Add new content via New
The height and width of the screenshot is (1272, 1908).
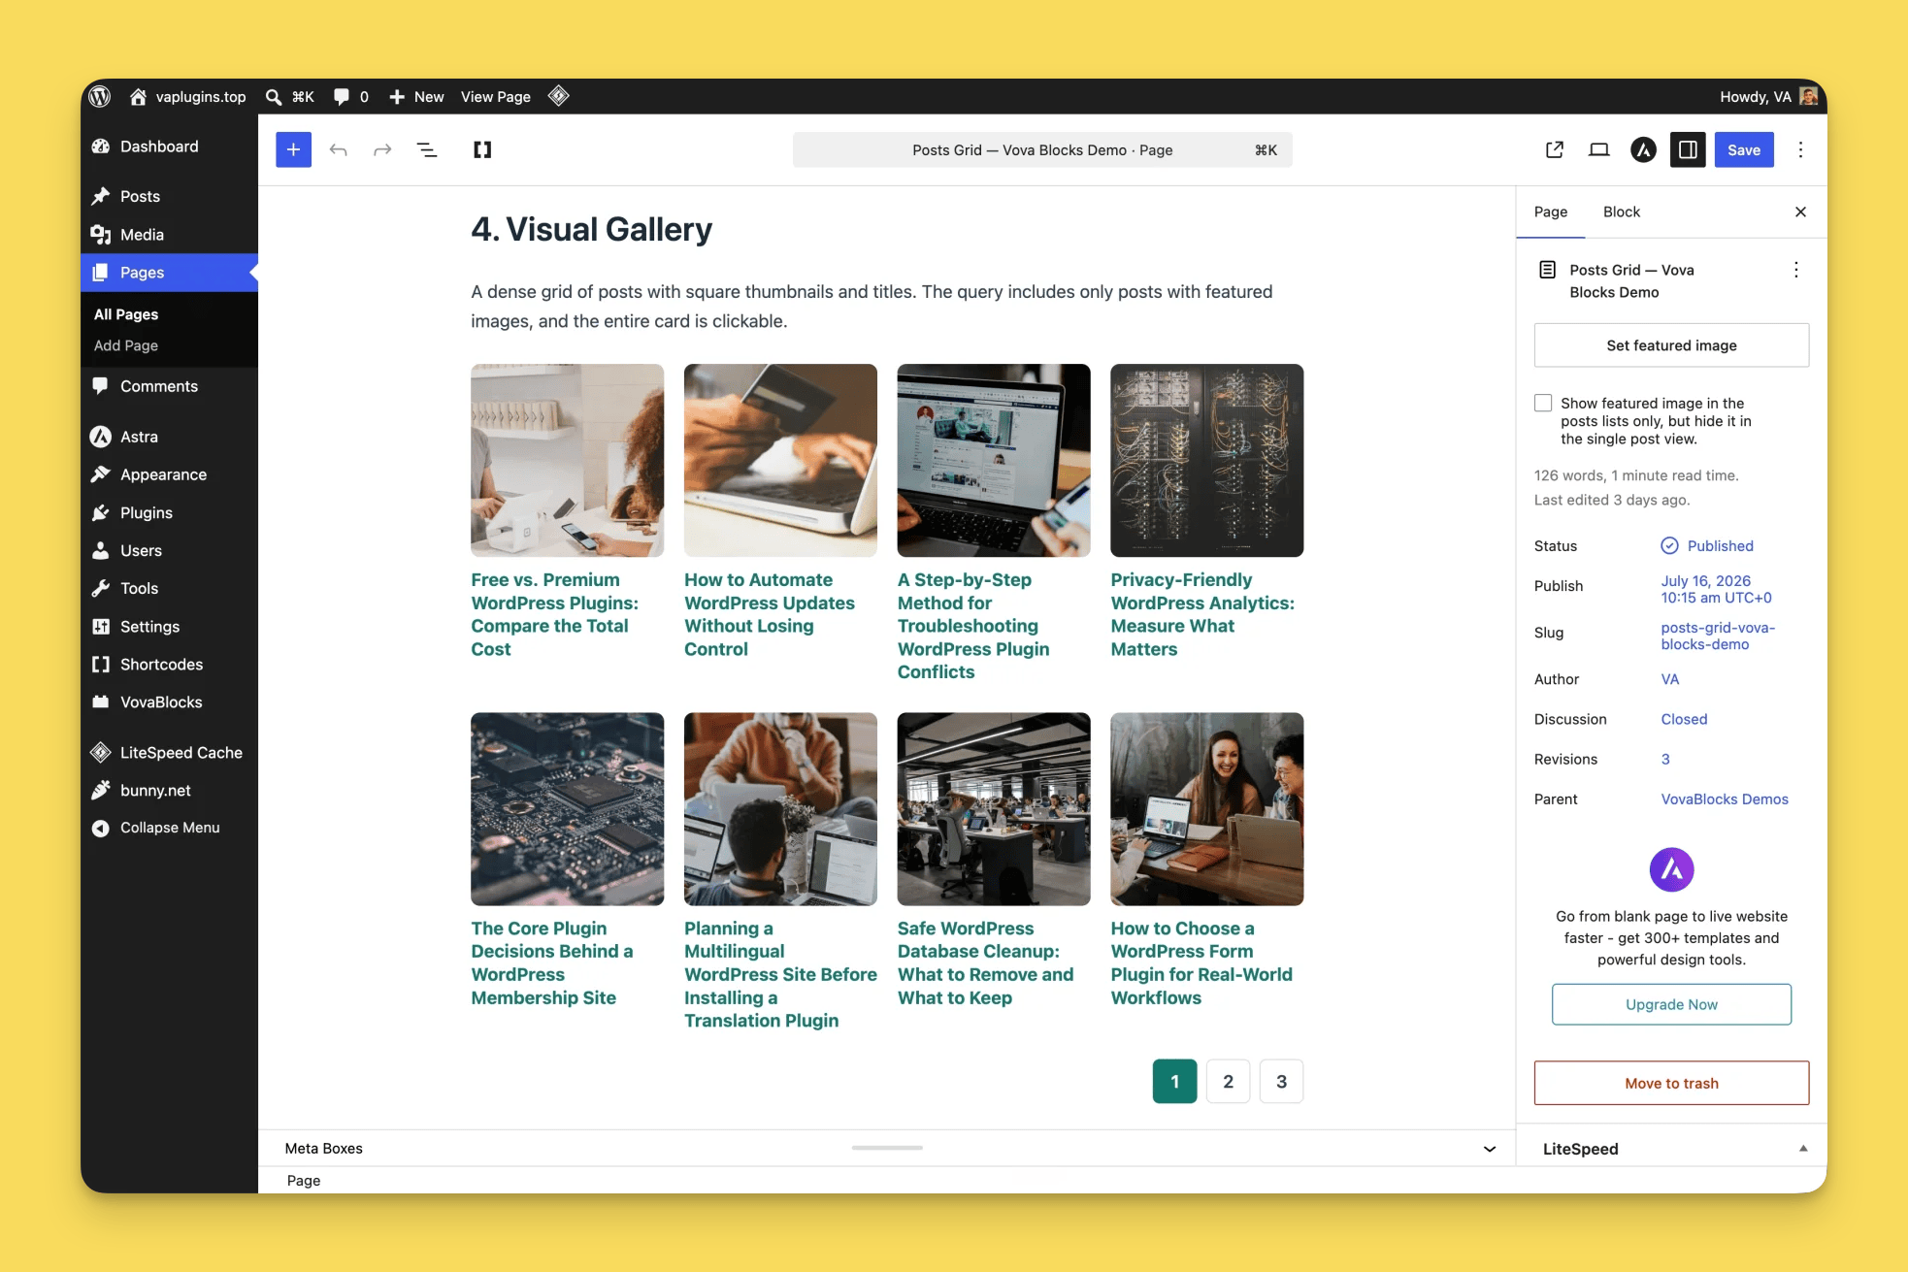[x=417, y=96]
